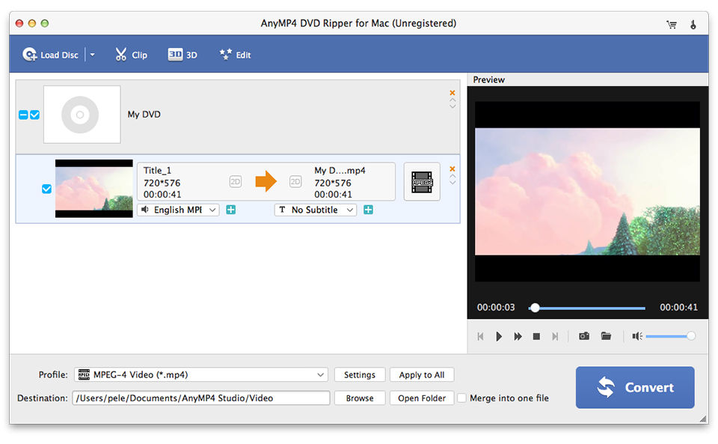Click the MPEG4 output format icon
Screen dimensions: 718x444
point(422,182)
